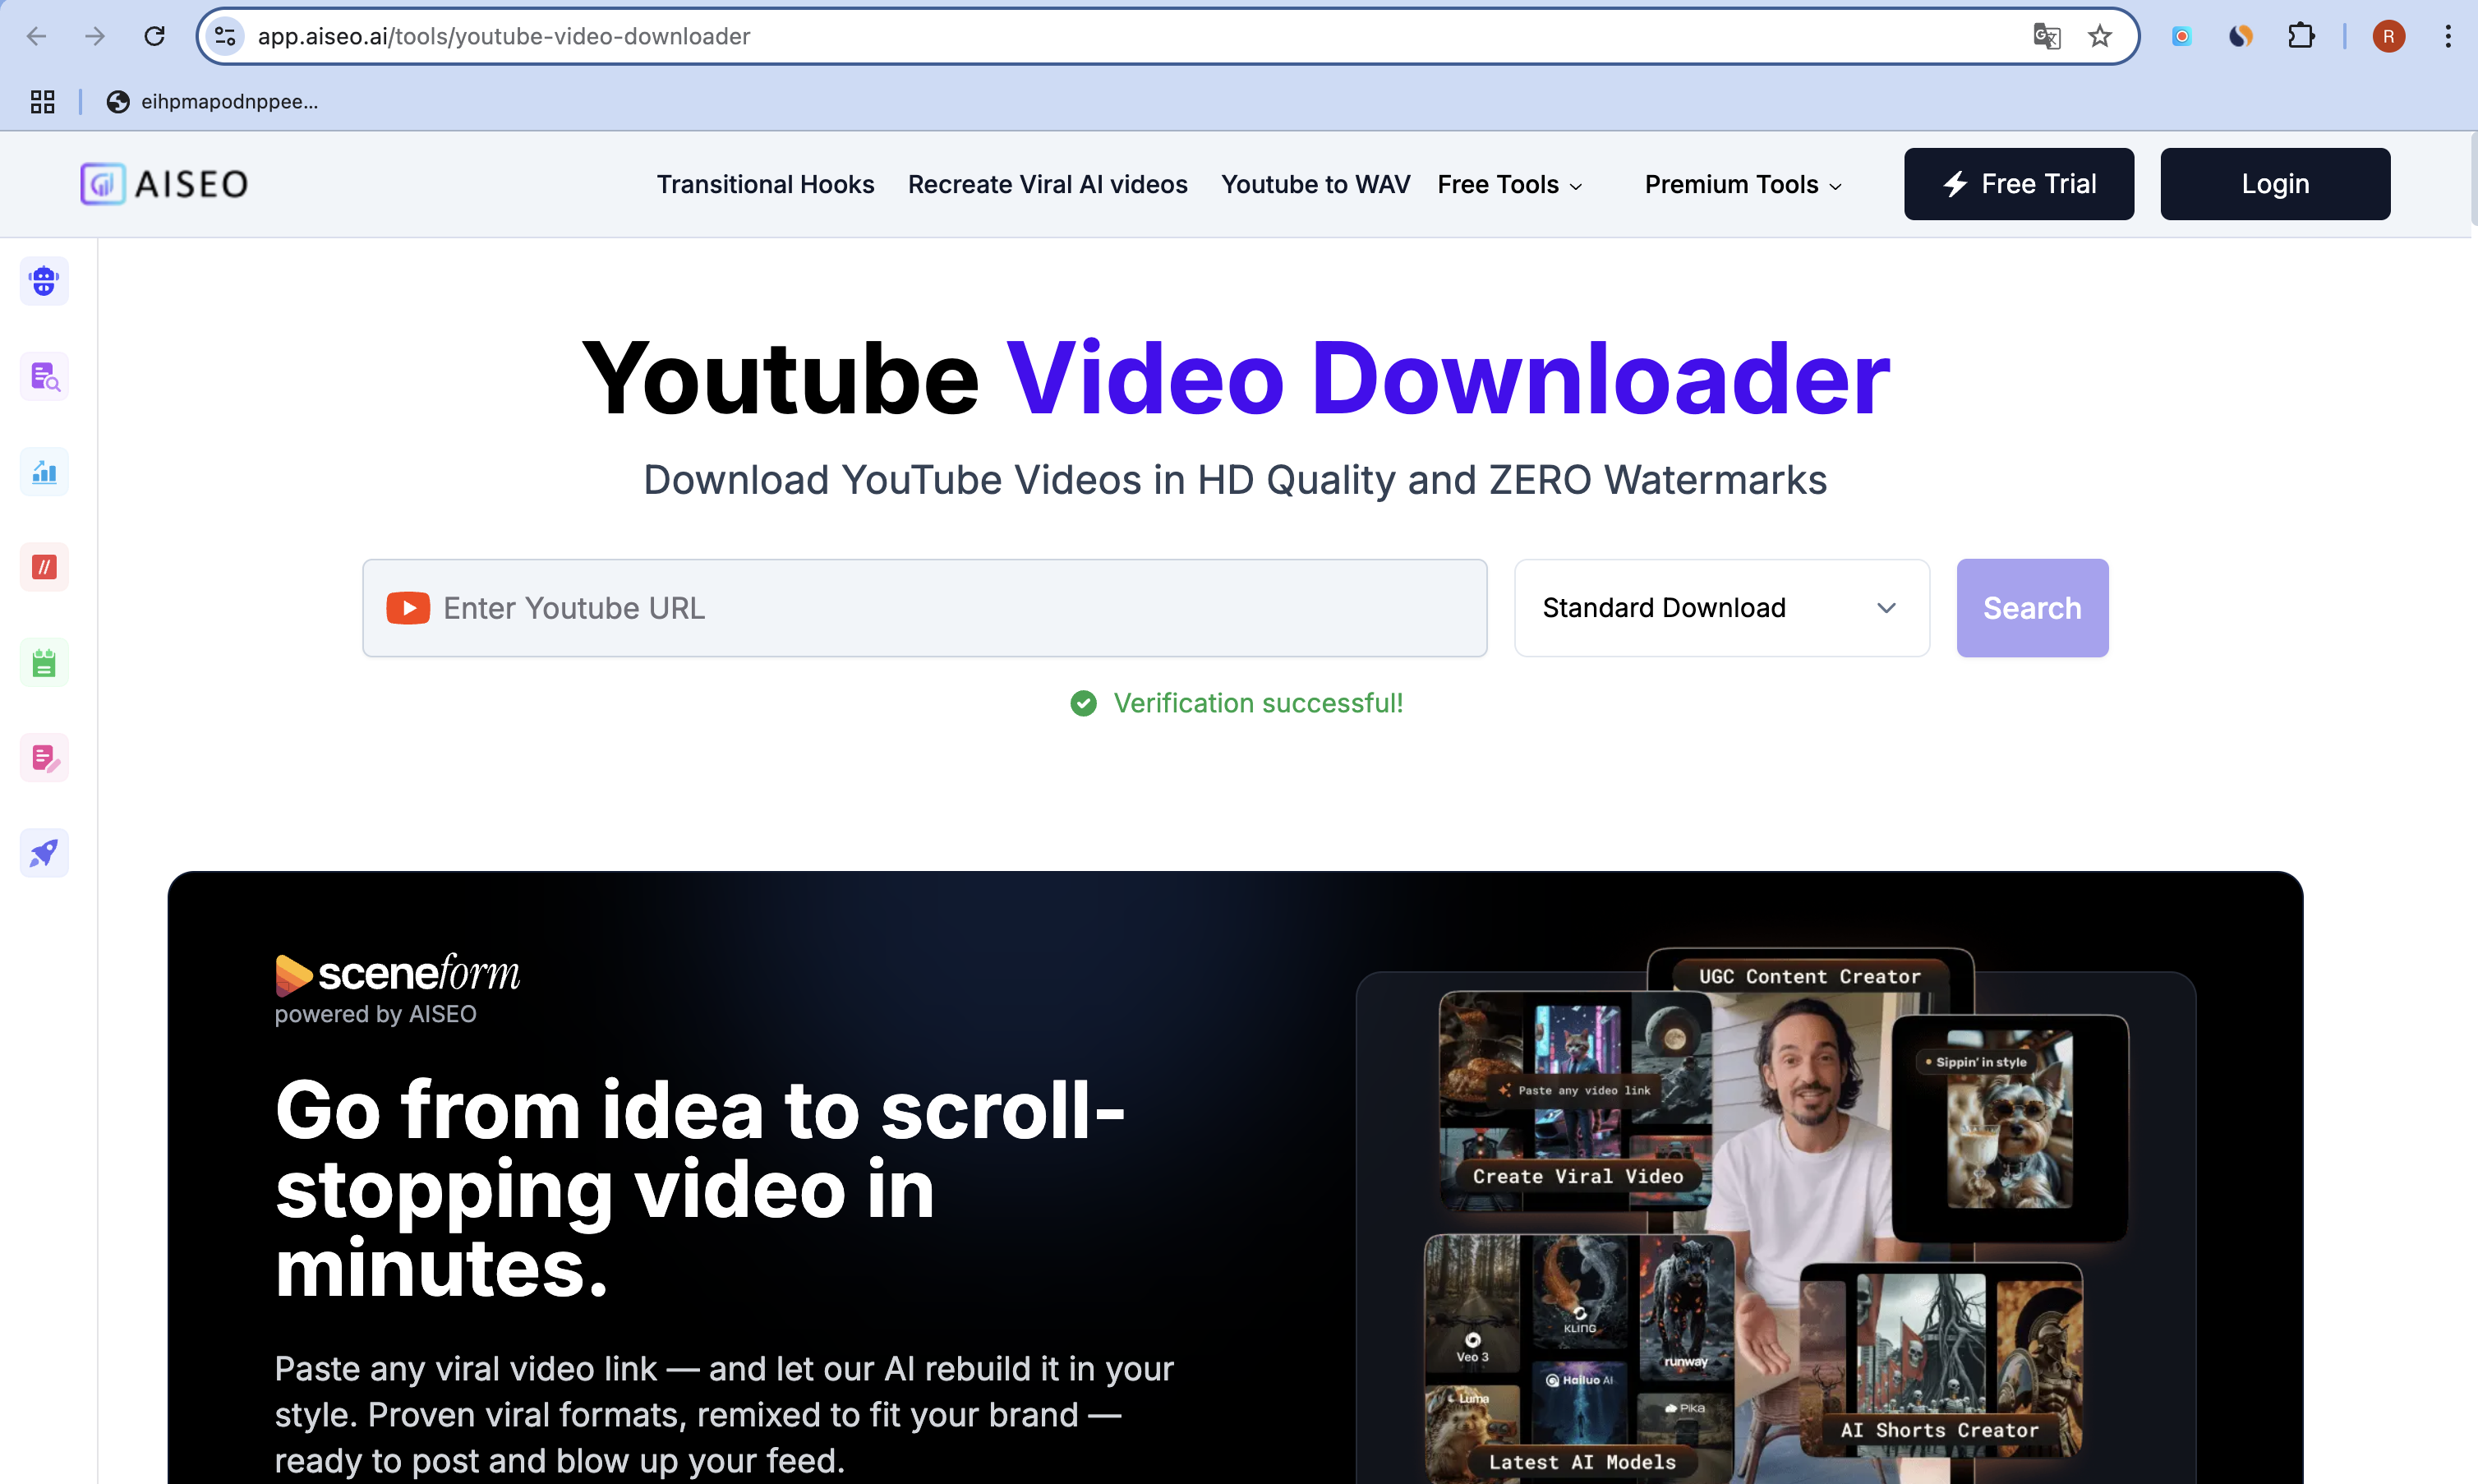Open Chrome three-dot menu

(2448, 36)
